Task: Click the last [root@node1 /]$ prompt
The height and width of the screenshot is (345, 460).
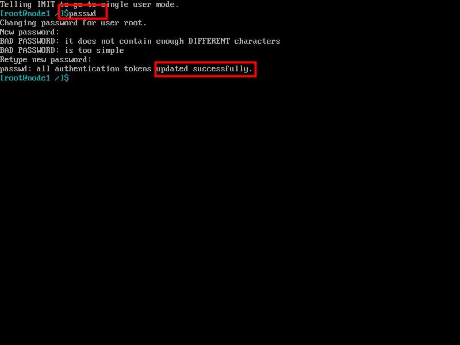Action: click(34, 78)
